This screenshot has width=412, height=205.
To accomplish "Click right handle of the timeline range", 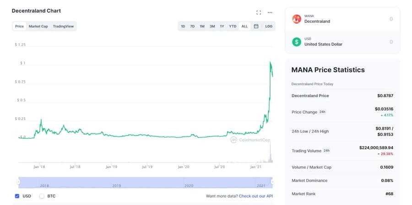I will coord(272,182).
